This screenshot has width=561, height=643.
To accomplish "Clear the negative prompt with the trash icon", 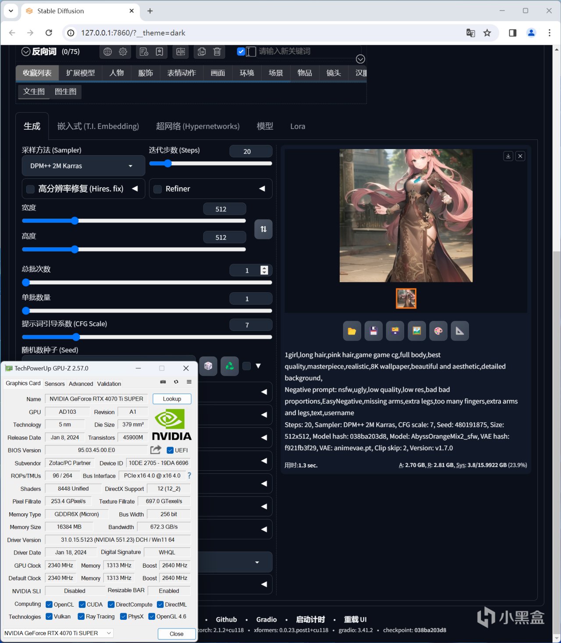I will point(217,52).
